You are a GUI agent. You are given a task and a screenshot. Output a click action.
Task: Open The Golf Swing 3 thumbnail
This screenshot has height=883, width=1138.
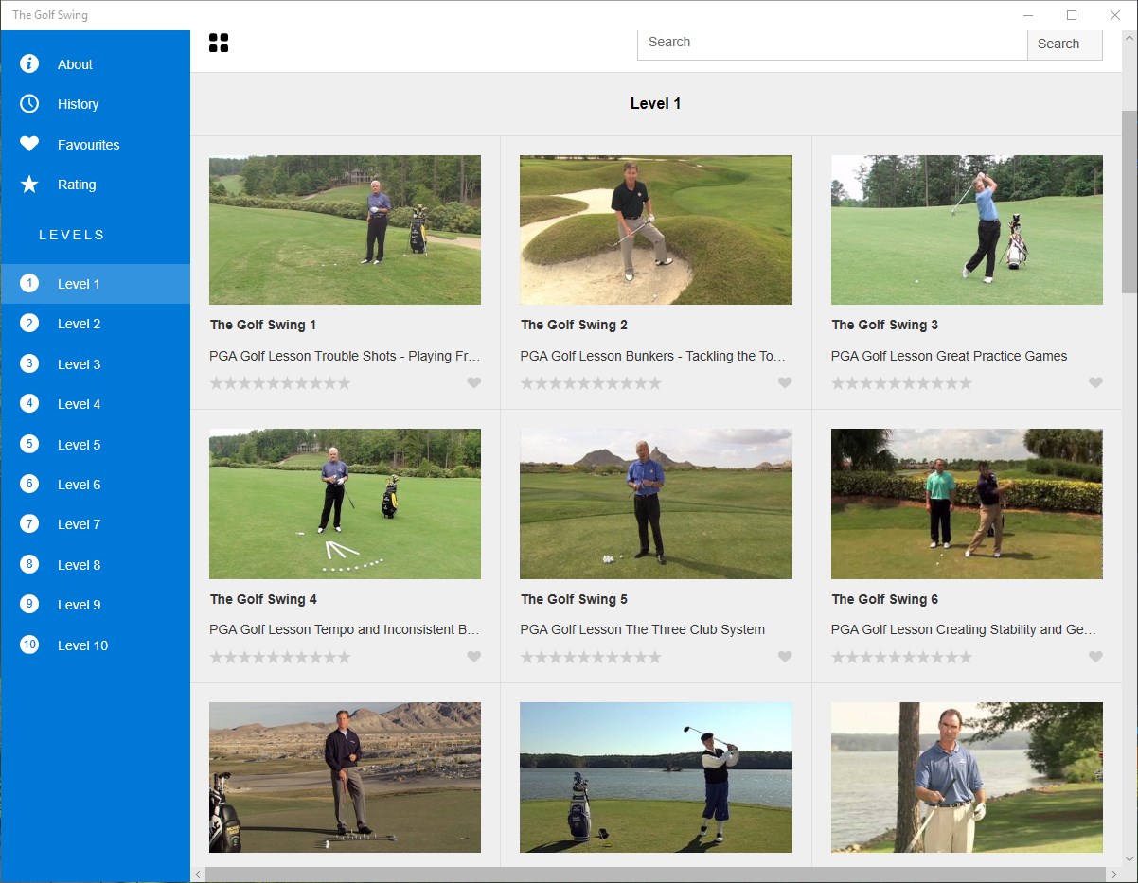967,230
